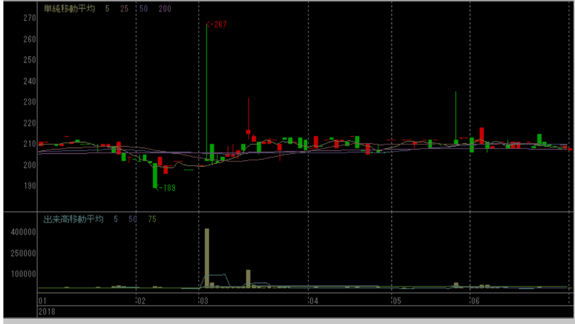Screen dimensions: 575x324
Task: Click the 267 high price marker
Action: tap(219, 24)
